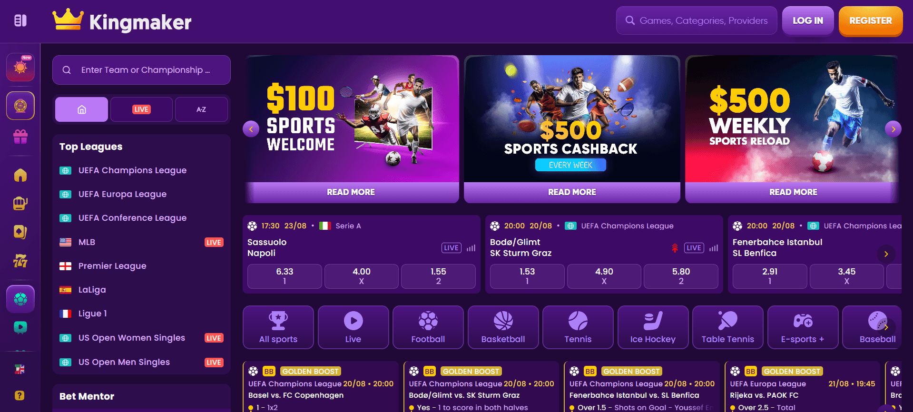Open the question mark help icon
The image size is (913, 412).
(20, 395)
